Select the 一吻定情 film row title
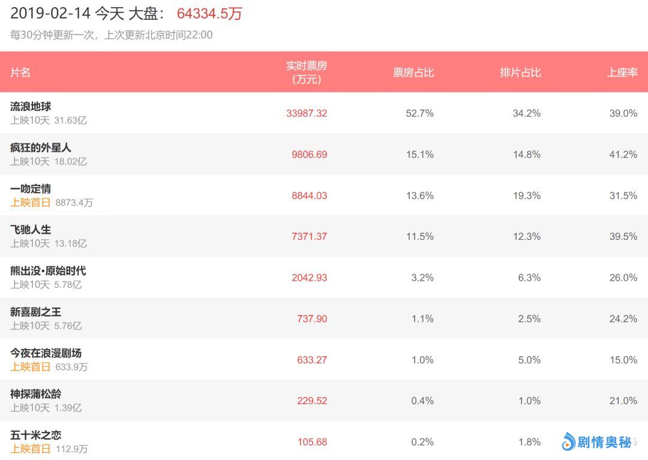The width and height of the screenshot is (648, 460). point(31,188)
